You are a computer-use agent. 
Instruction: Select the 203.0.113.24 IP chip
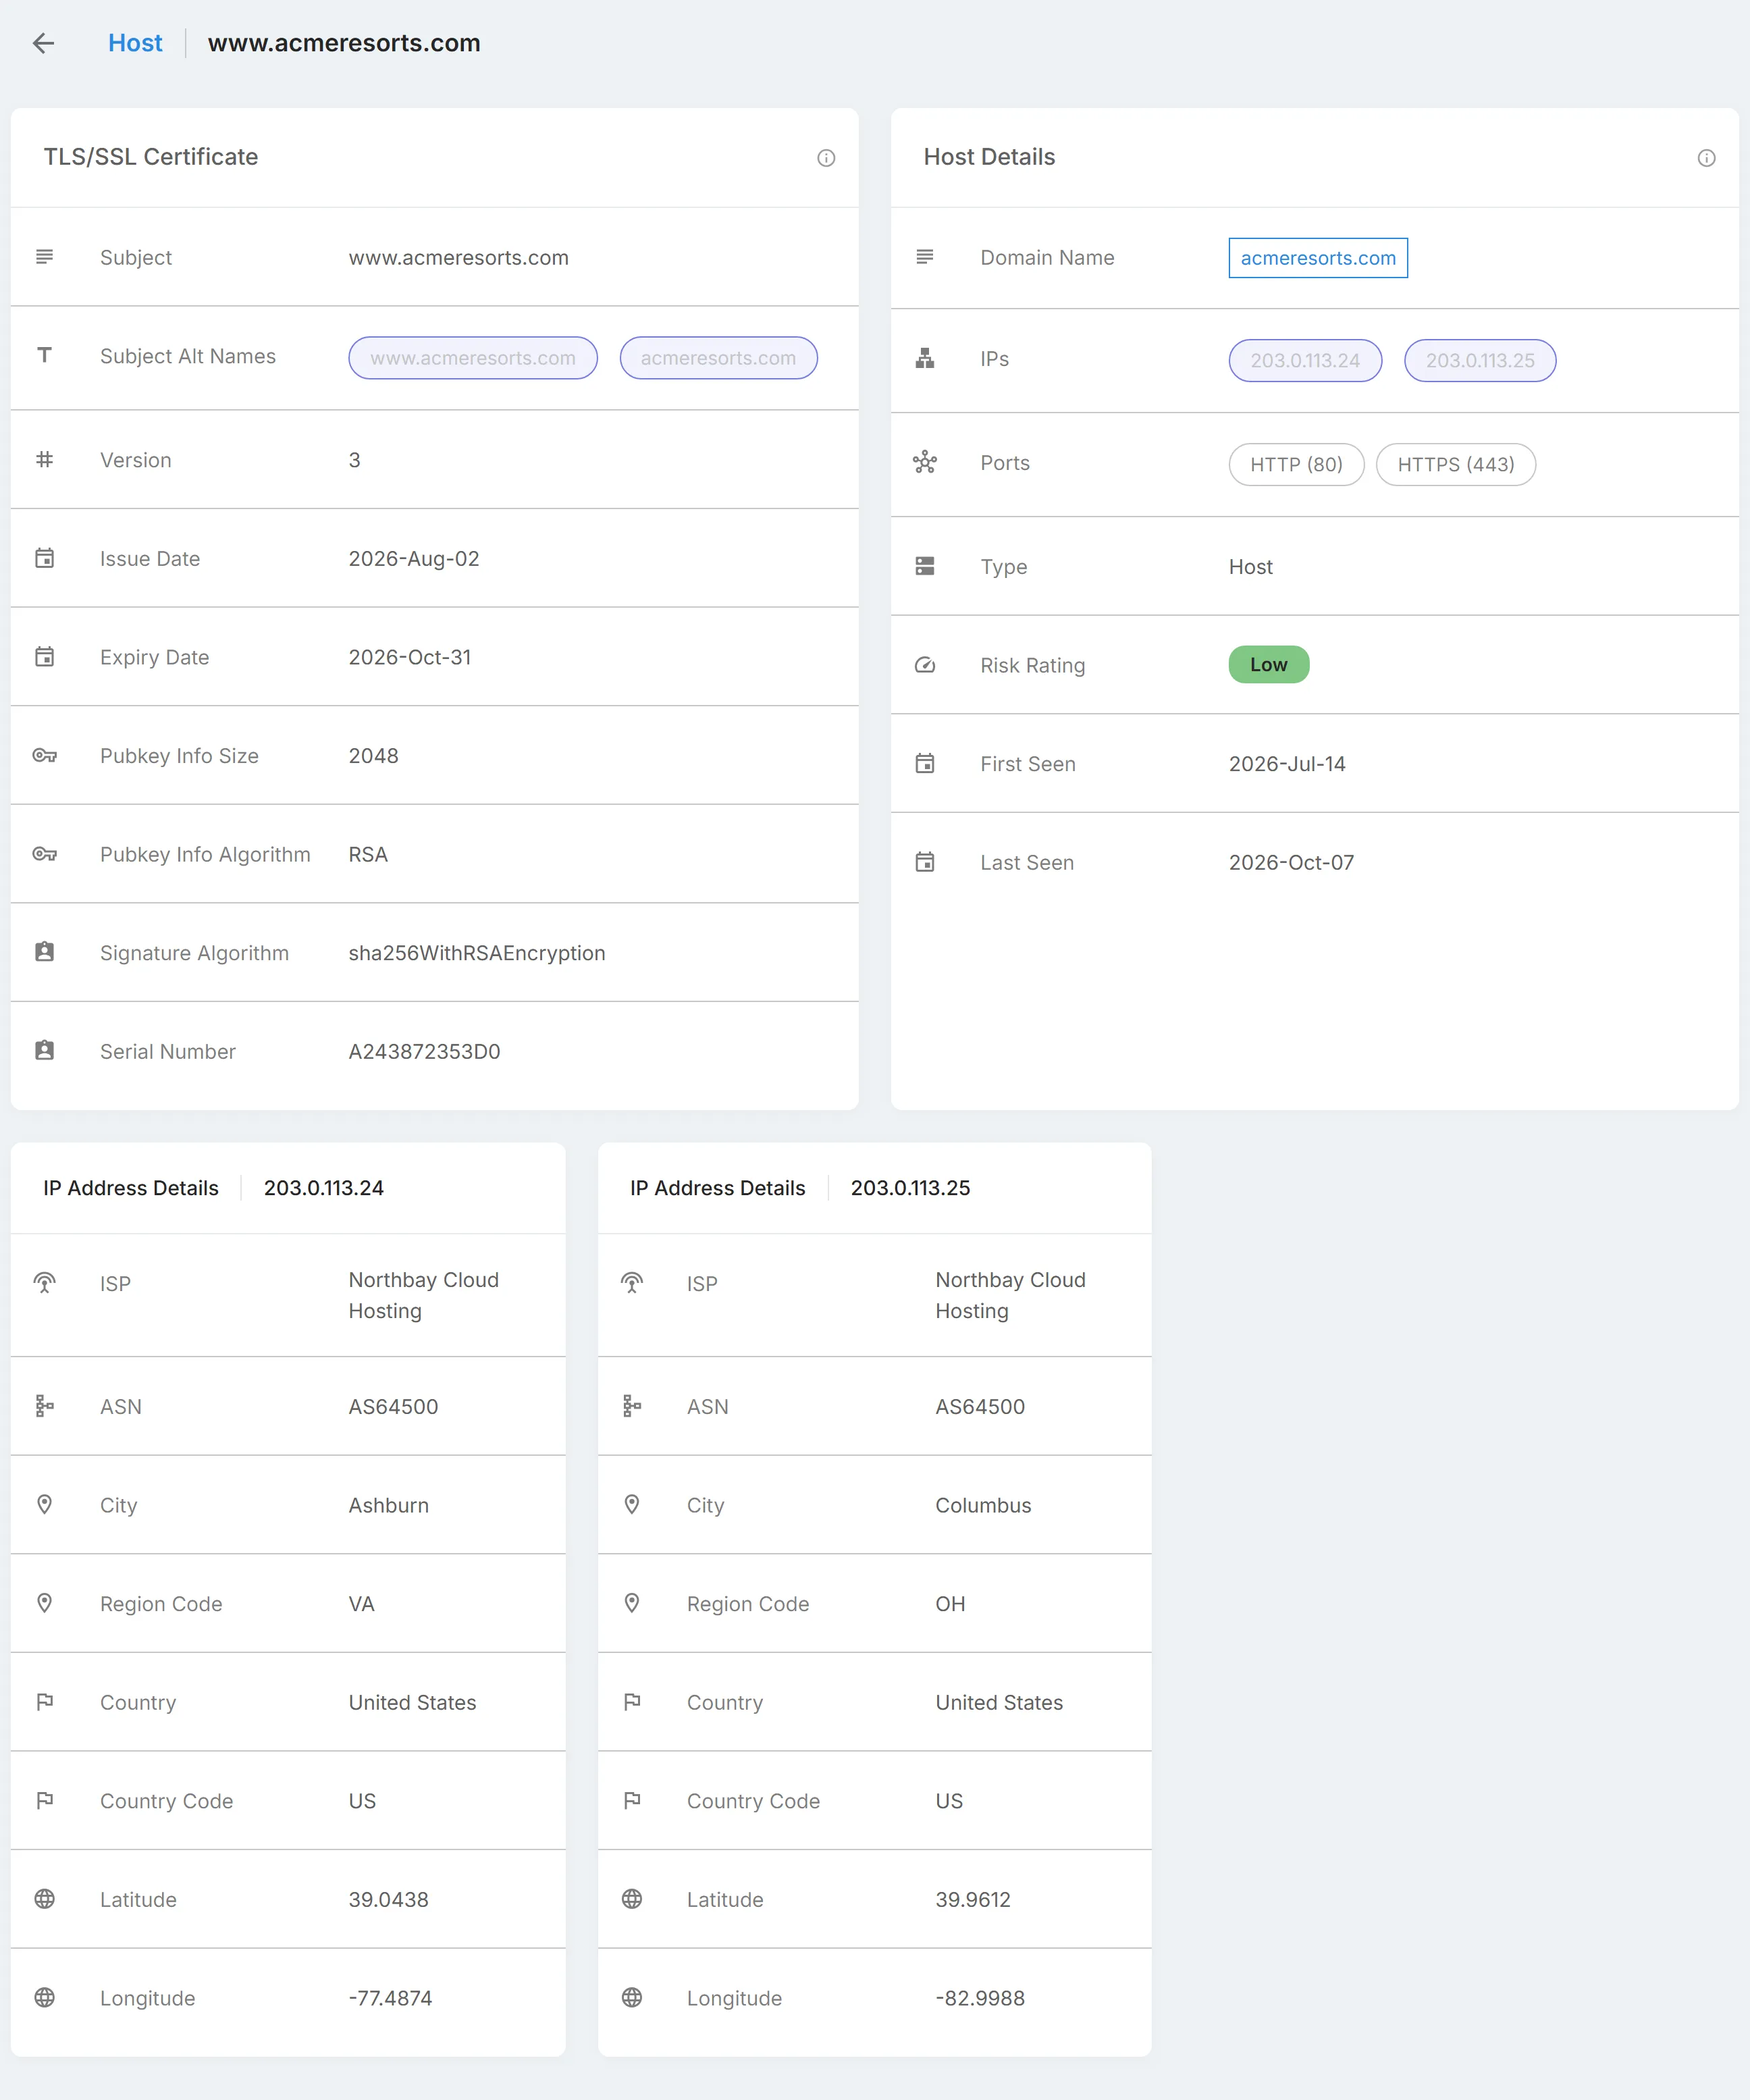point(1305,360)
